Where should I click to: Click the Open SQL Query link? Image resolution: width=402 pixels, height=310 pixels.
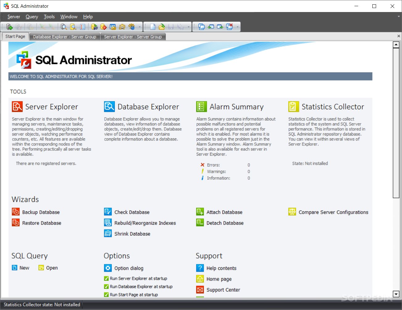(x=52, y=268)
